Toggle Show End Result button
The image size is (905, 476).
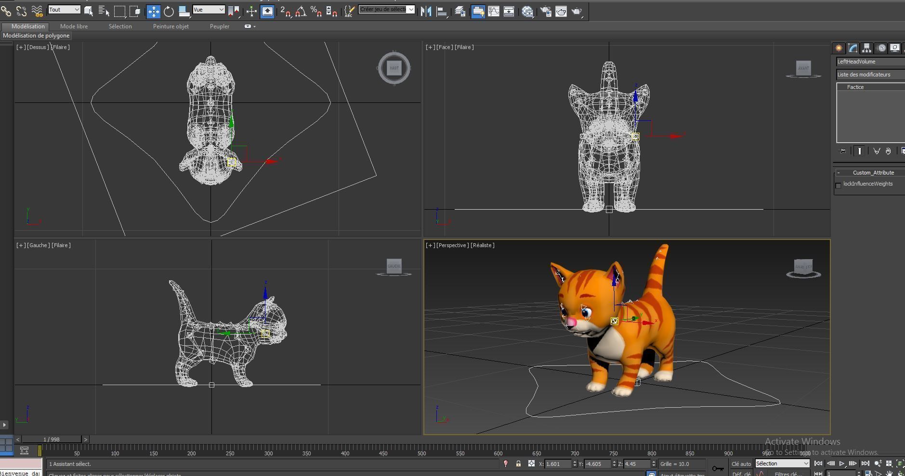point(860,151)
